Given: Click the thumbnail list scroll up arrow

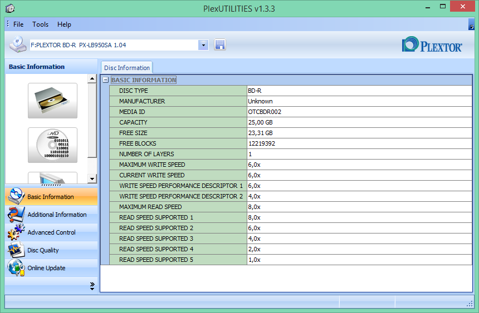Looking at the screenshot, I should pos(92,79).
